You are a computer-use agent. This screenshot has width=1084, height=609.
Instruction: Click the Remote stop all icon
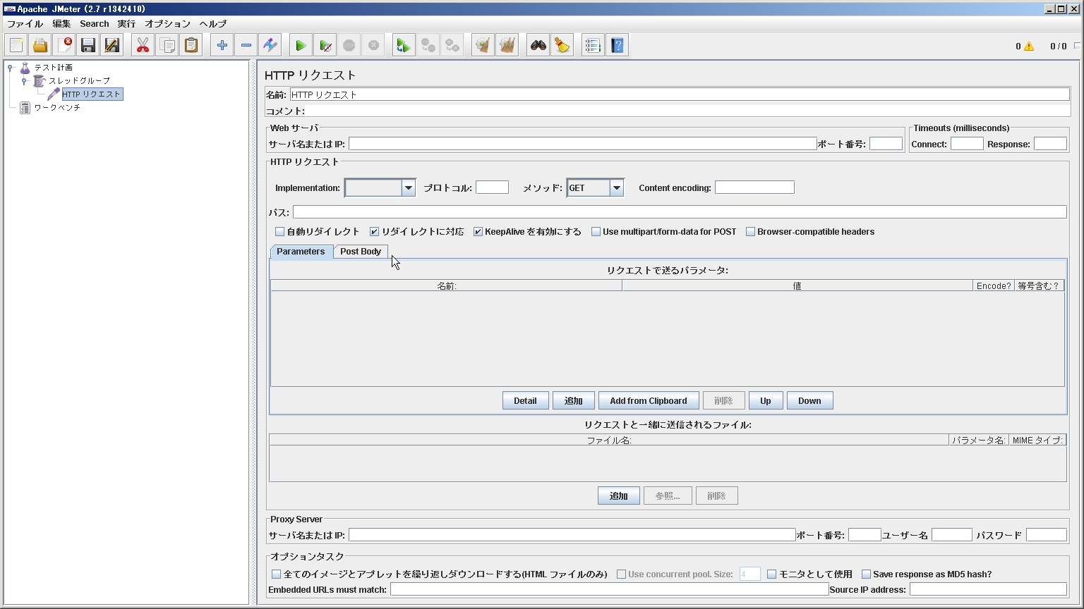pos(428,46)
